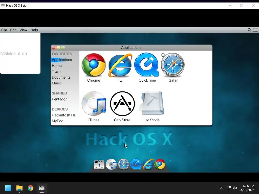Viewport: 259px width, 194px height.
Task: Go to Home in the sidebar
Action: (57, 66)
